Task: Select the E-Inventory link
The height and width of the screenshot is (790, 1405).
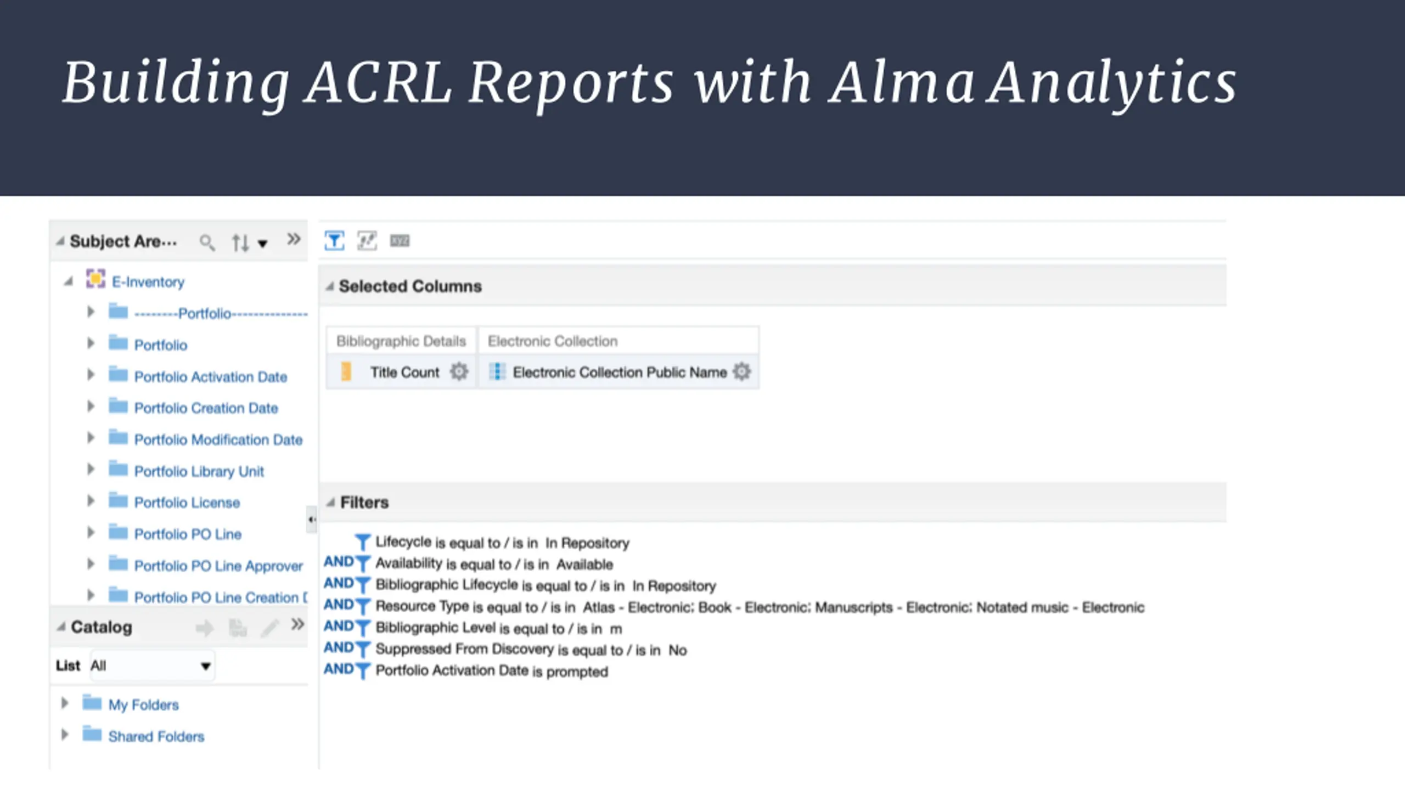Action: [148, 282]
